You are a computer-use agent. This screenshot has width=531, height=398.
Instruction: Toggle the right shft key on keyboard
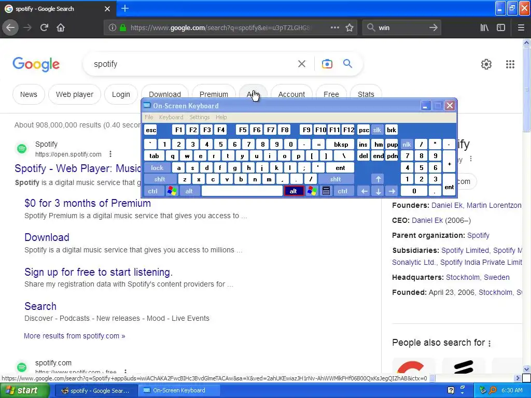point(336,179)
